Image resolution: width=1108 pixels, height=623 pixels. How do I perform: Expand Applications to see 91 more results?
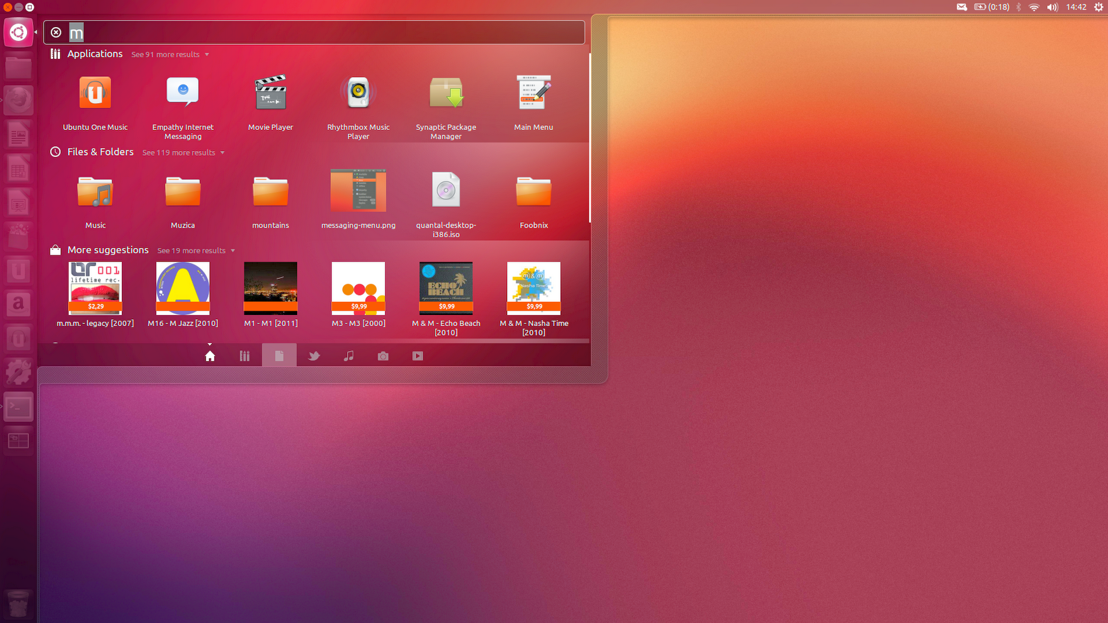(170, 55)
